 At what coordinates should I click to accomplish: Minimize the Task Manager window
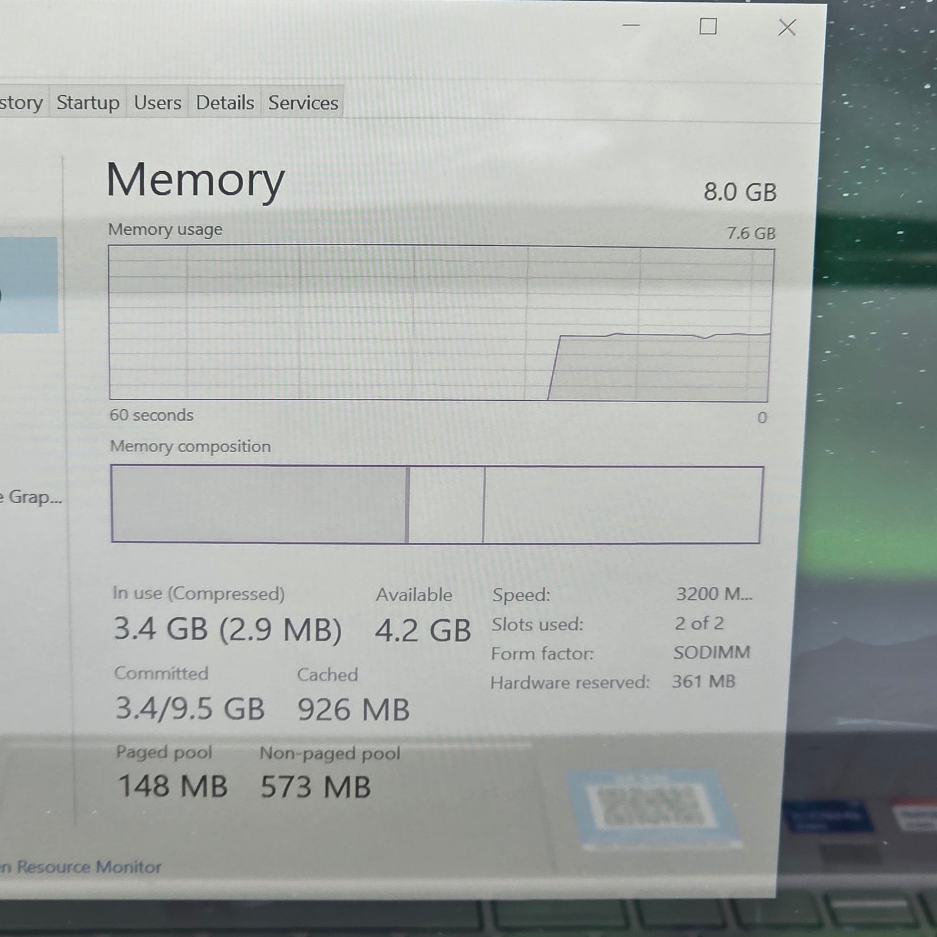click(631, 26)
